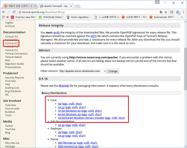Click the grey T extension icon
This screenshot has width=187, height=148.
pyautogui.click(x=172, y=12)
